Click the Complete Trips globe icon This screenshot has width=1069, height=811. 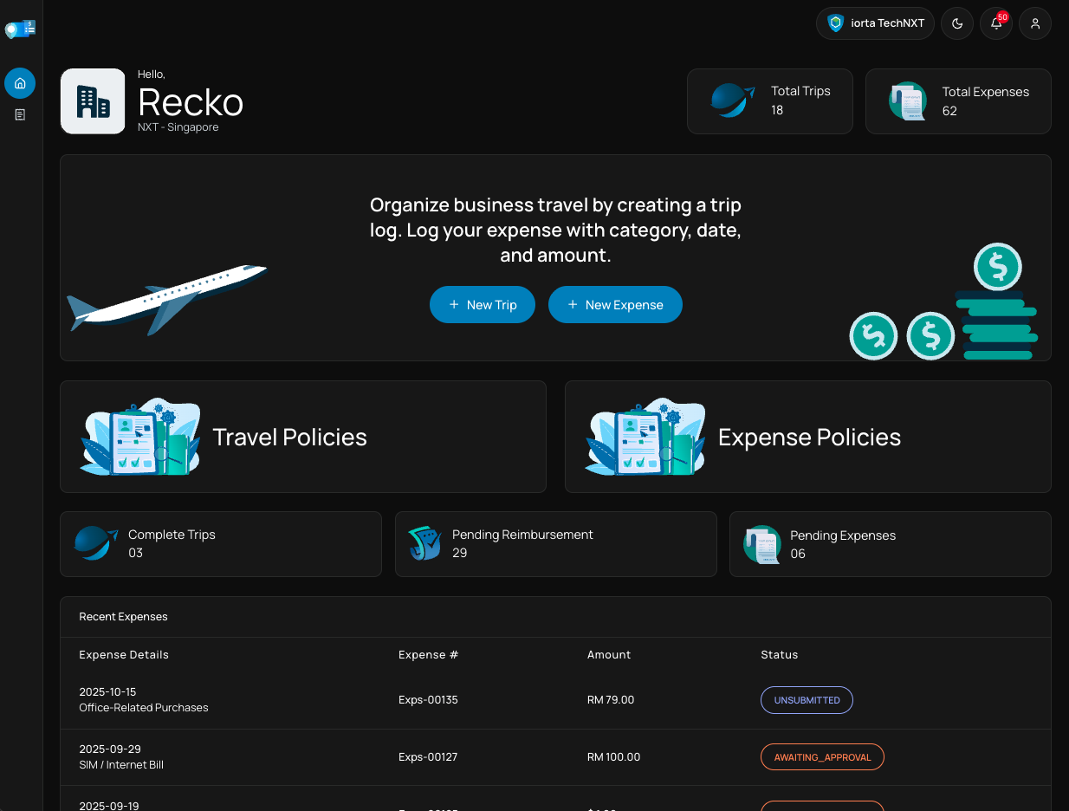[95, 543]
